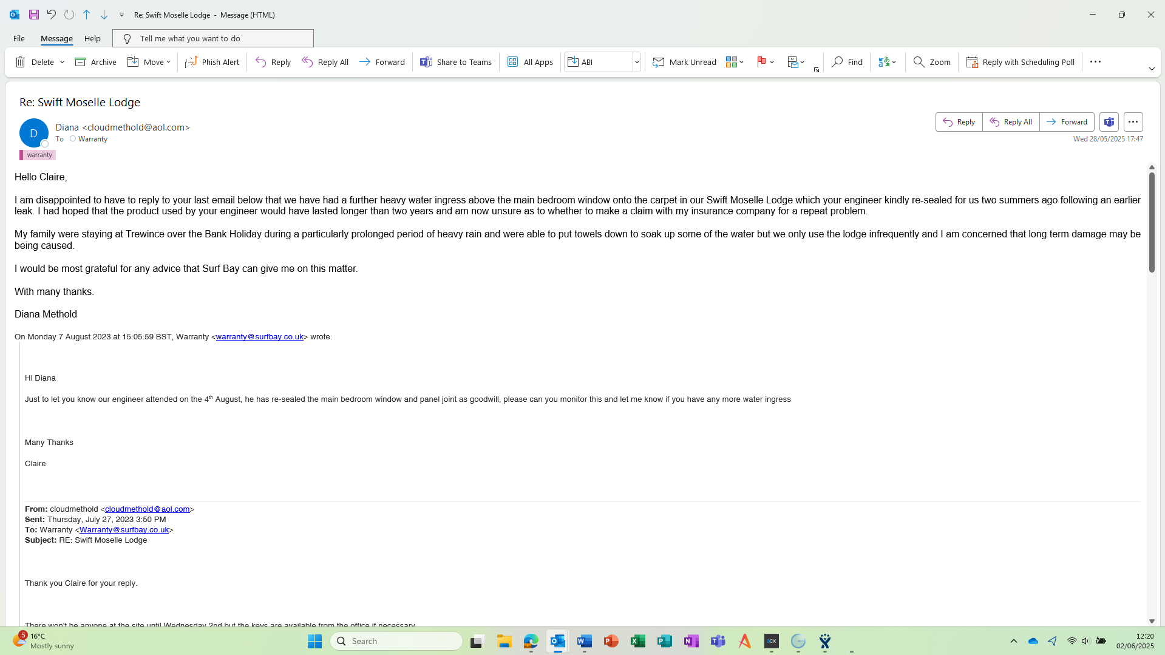Screen dimensions: 1165x655
Task: Open the Warranty@surfbay.co.uk link in To line
Action: (x=124, y=530)
